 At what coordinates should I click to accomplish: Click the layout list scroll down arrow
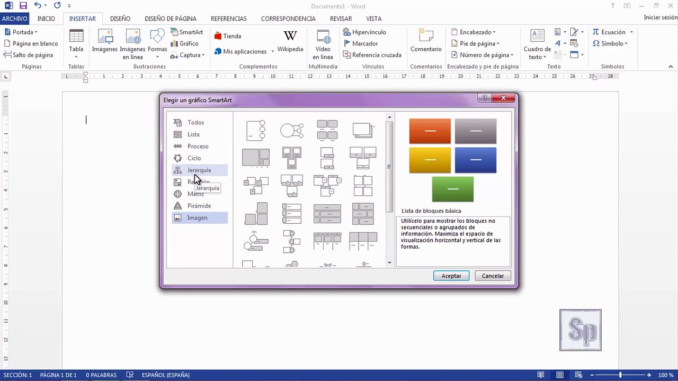coord(389,262)
